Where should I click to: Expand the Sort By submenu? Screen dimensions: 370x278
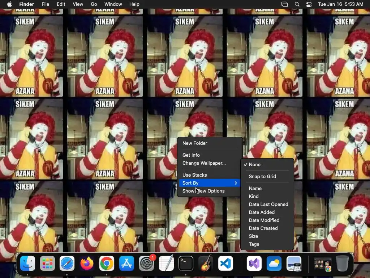(210, 183)
